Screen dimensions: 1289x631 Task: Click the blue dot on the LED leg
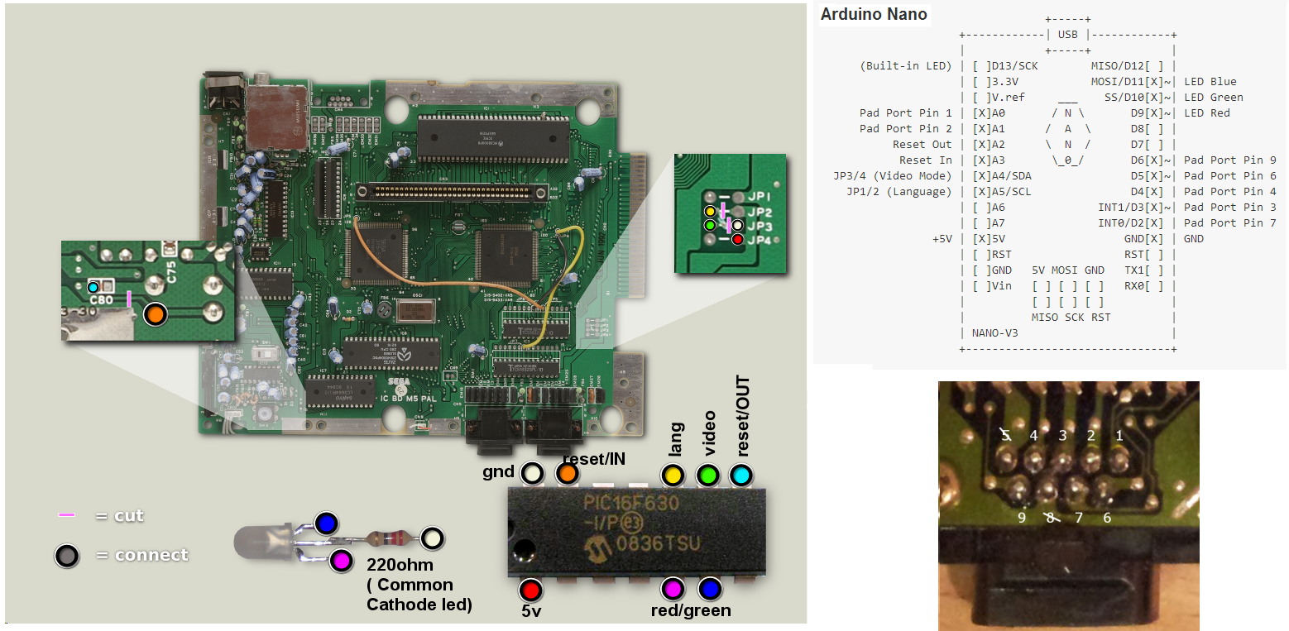click(x=327, y=523)
